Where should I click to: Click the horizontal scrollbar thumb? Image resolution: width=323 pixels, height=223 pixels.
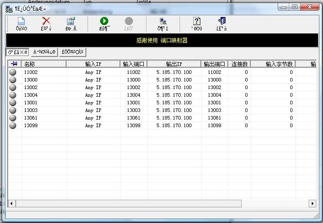click(x=128, y=203)
